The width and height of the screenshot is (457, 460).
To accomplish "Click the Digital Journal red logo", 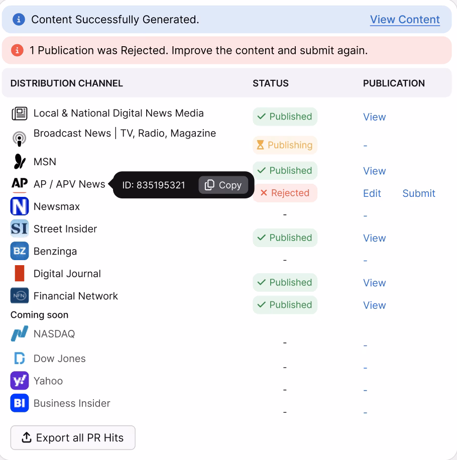I will pos(19,274).
